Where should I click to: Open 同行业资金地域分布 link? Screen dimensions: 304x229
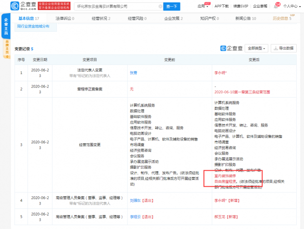point(33,26)
